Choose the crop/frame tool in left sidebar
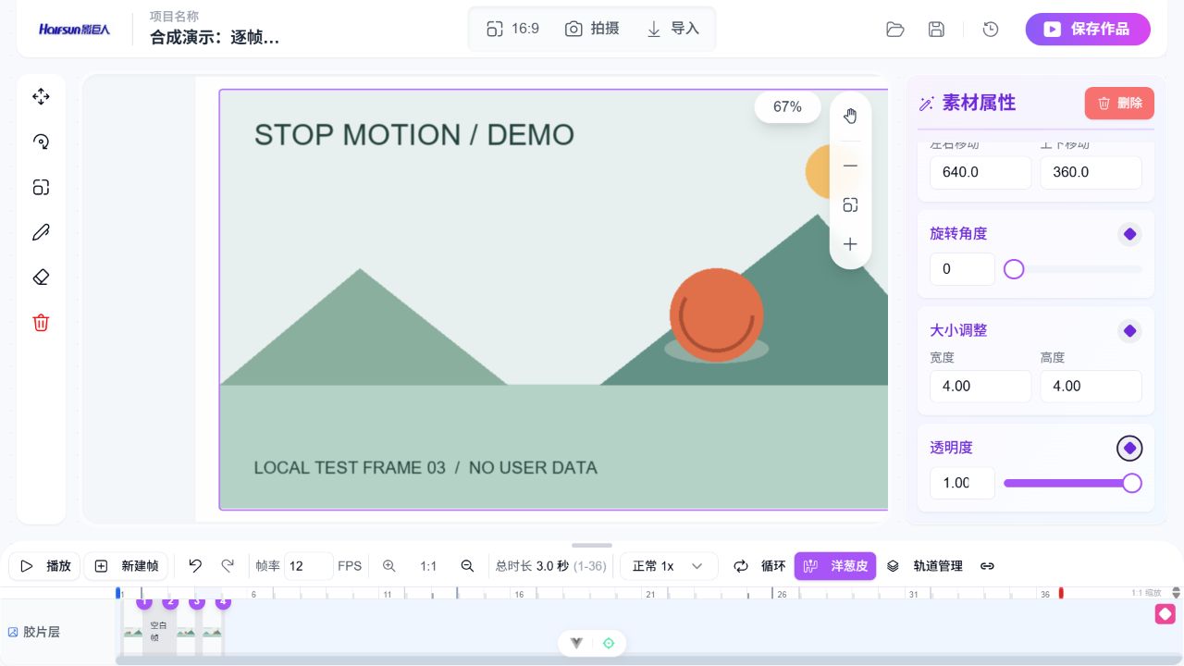Screen dimensions: 1184x666 pyautogui.click(x=41, y=187)
